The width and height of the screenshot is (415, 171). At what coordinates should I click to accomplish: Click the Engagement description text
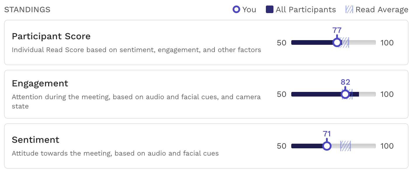pos(136,101)
